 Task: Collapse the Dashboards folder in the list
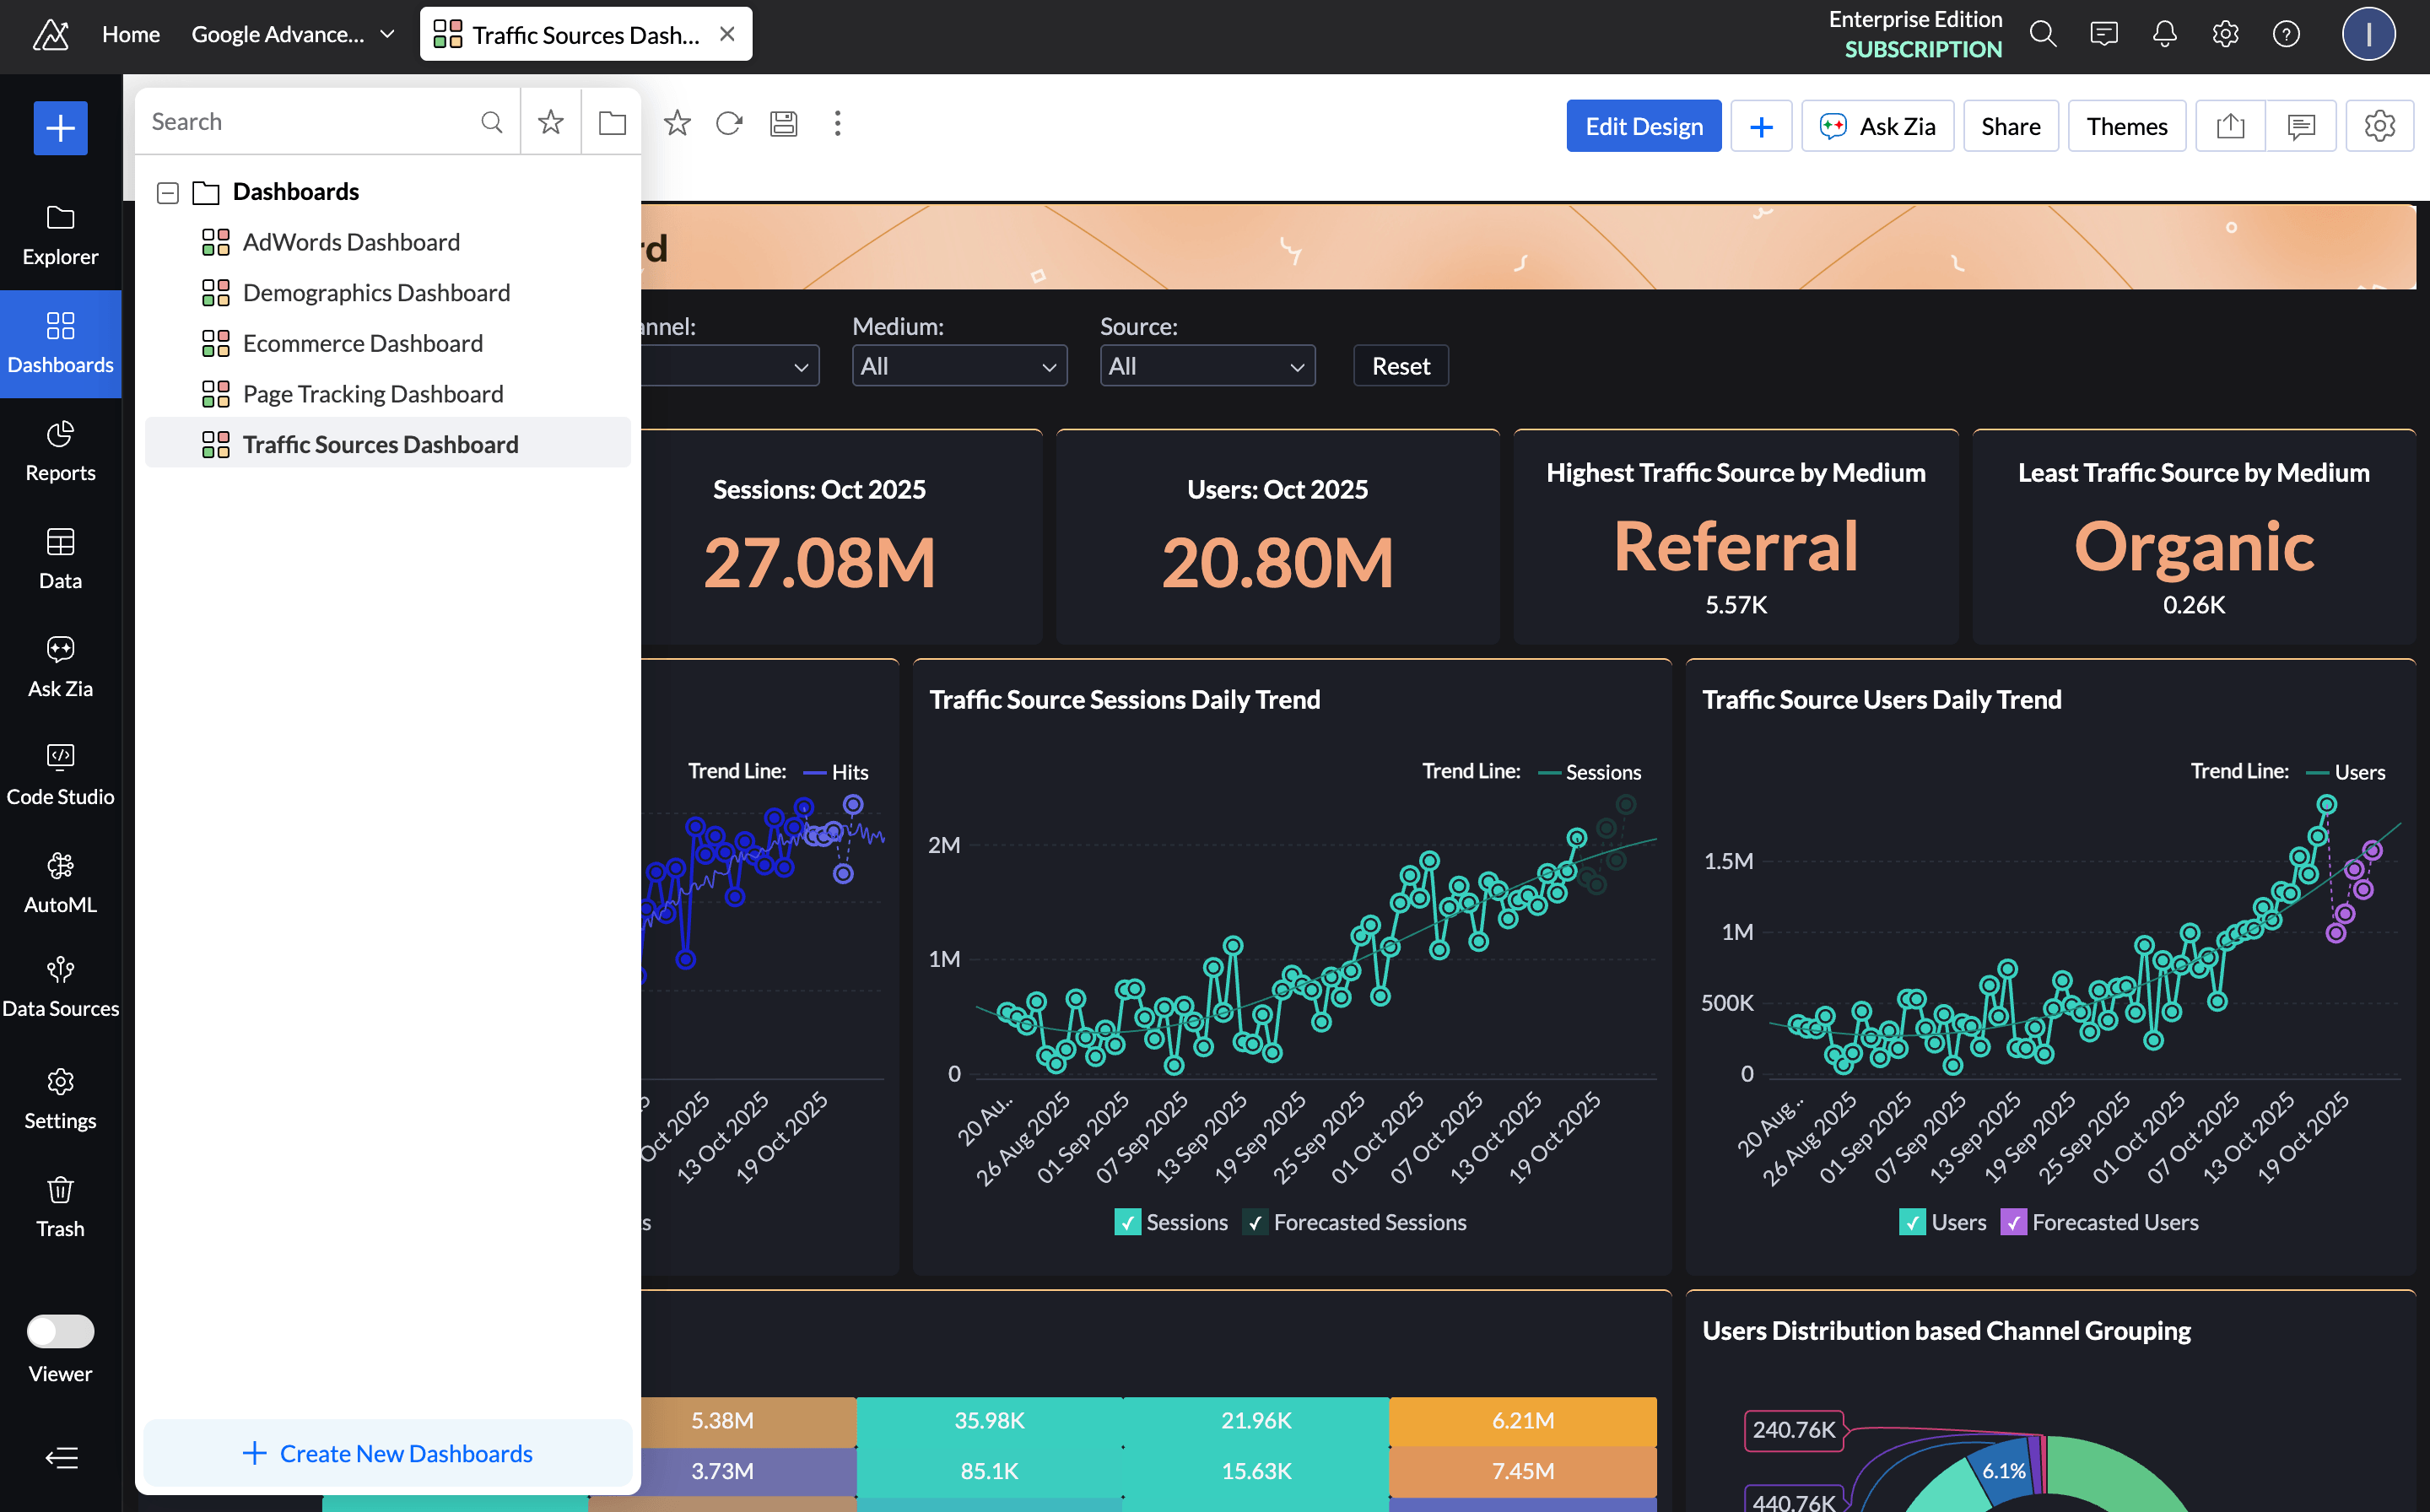coord(167,192)
